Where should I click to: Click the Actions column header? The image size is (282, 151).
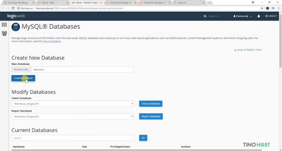coord(186,147)
